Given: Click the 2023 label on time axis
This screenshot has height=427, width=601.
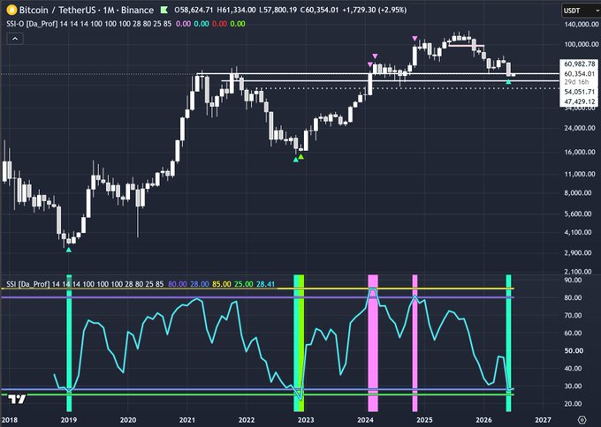Looking at the screenshot, I should pyautogui.click(x=306, y=420).
